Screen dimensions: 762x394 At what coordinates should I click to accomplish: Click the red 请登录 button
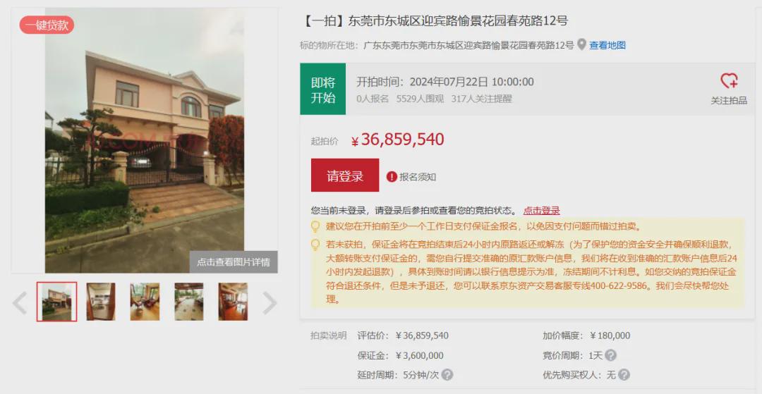point(345,176)
